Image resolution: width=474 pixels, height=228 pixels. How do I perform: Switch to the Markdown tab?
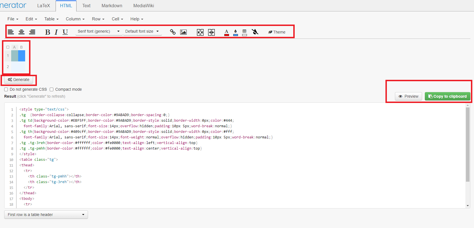pos(112,6)
